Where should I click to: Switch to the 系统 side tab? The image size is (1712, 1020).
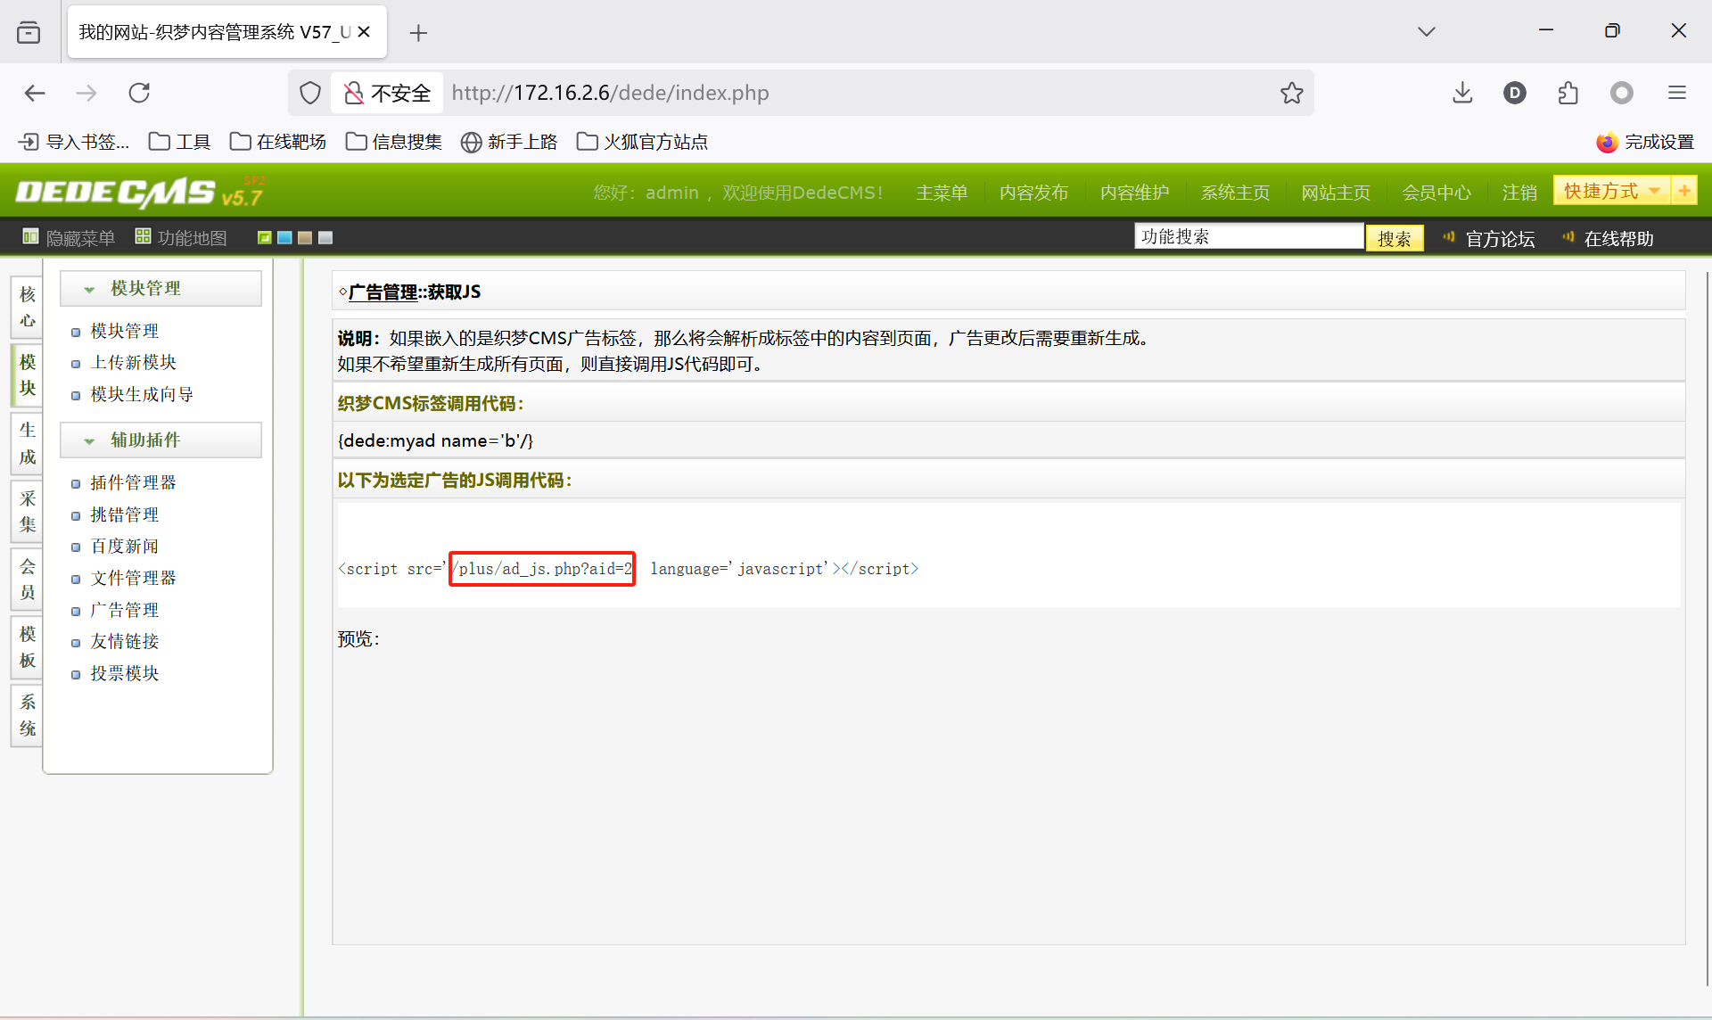28,715
